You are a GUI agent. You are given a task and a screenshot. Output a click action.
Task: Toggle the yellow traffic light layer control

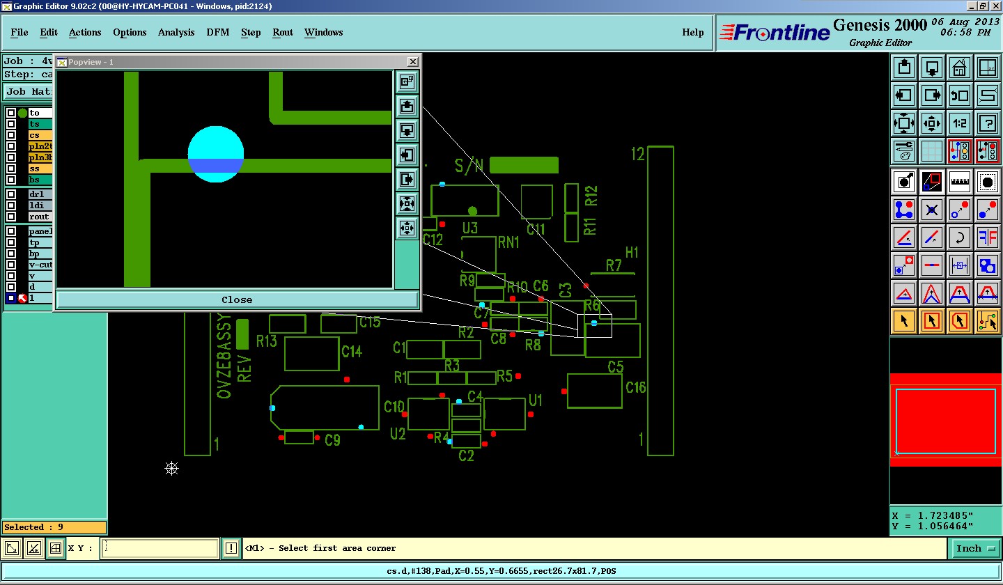pos(960,151)
